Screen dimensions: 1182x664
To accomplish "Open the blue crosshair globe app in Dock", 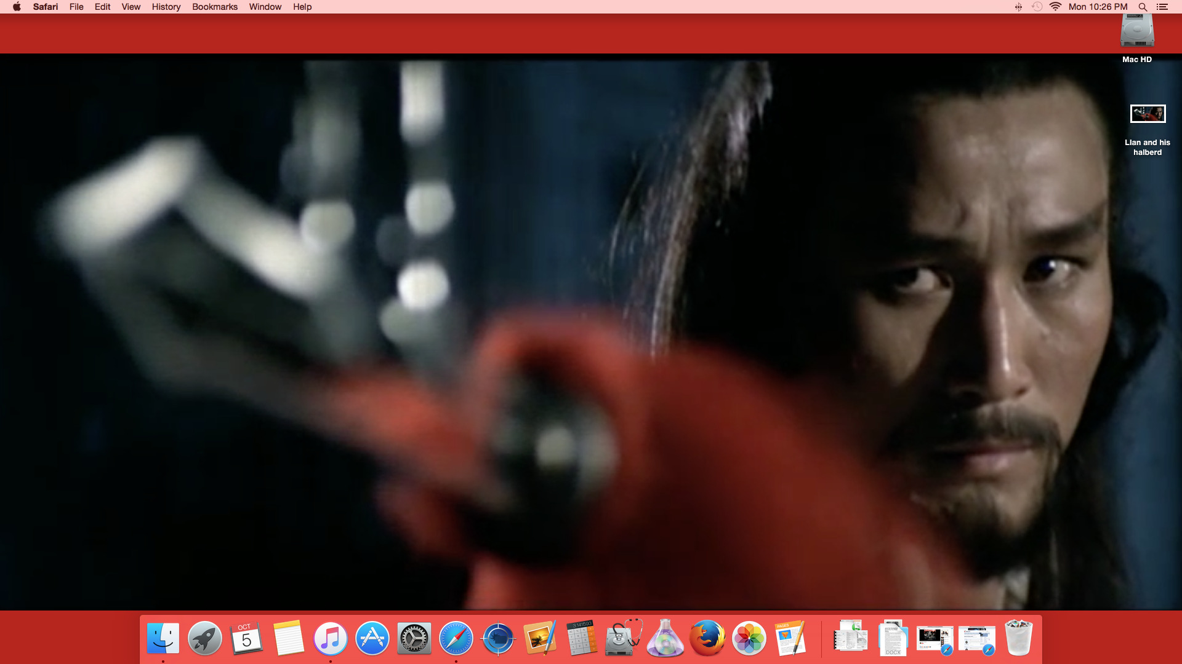I will [498, 638].
